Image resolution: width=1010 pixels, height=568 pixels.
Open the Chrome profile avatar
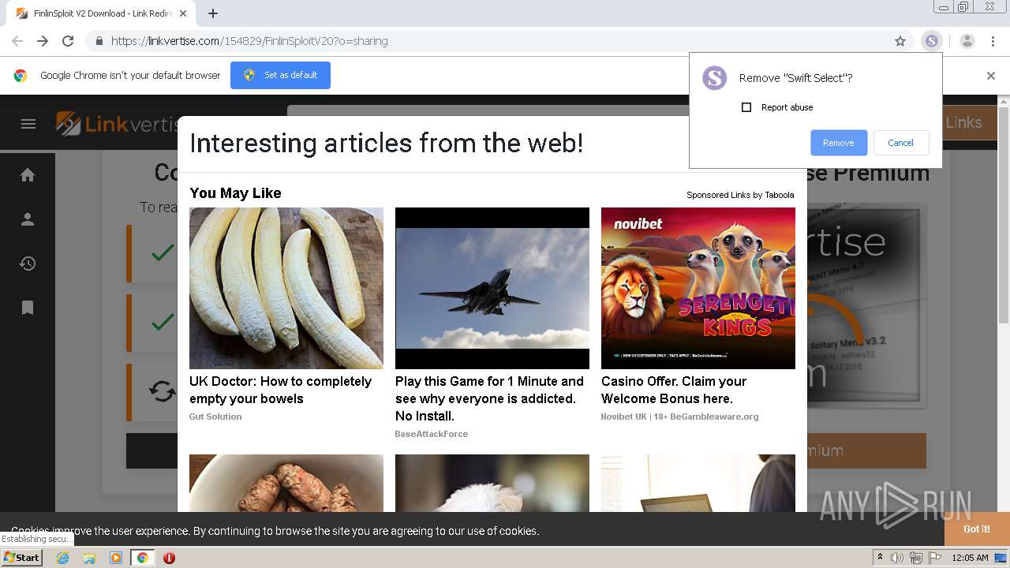(x=967, y=41)
